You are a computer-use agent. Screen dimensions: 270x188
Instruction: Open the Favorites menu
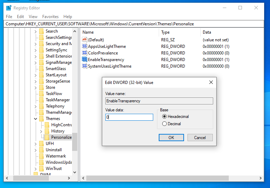(50, 17)
